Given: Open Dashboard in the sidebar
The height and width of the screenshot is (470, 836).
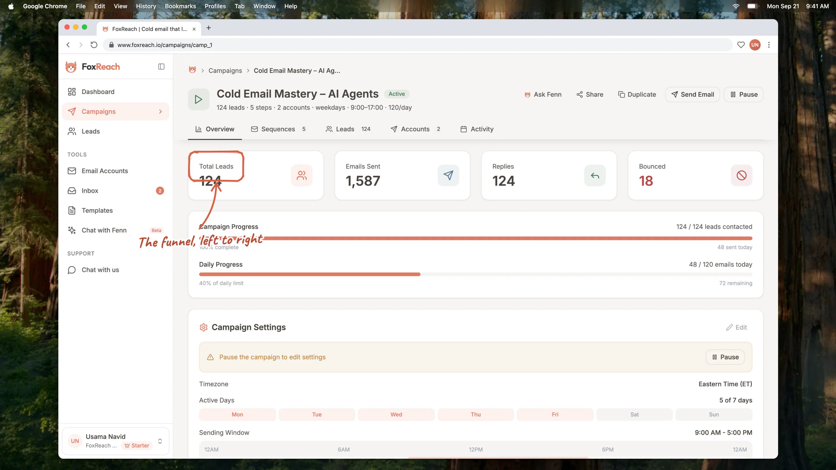Looking at the screenshot, I should click(x=116, y=92).
